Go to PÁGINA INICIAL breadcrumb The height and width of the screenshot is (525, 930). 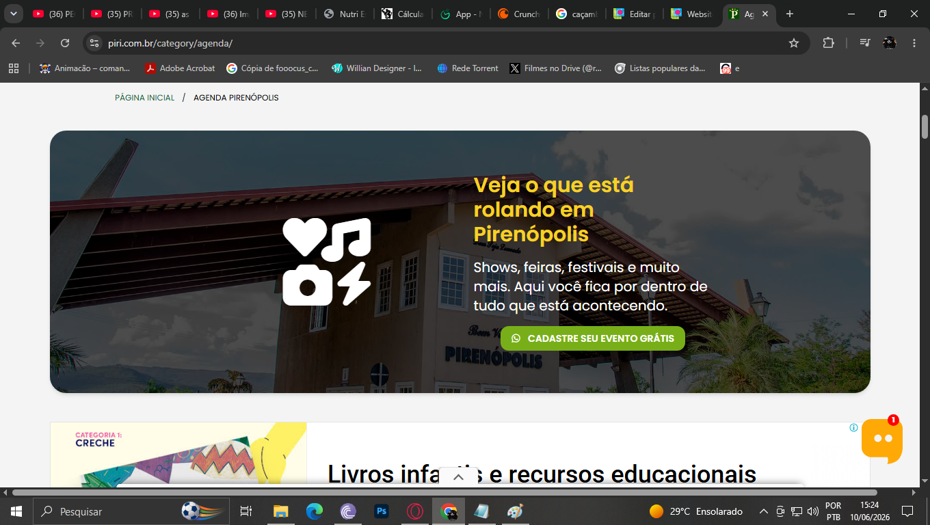coord(145,98)
